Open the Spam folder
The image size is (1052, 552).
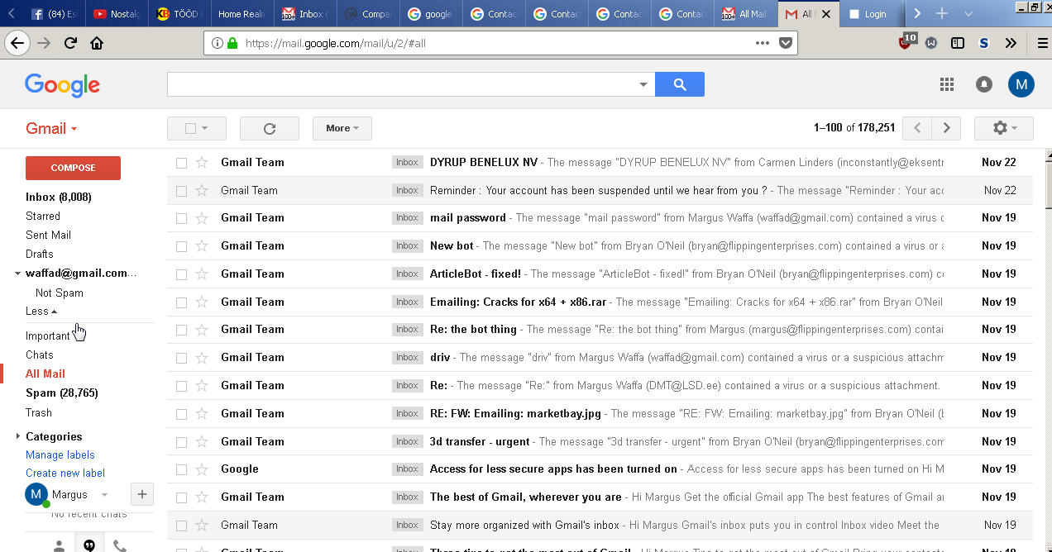coord(41,393)
